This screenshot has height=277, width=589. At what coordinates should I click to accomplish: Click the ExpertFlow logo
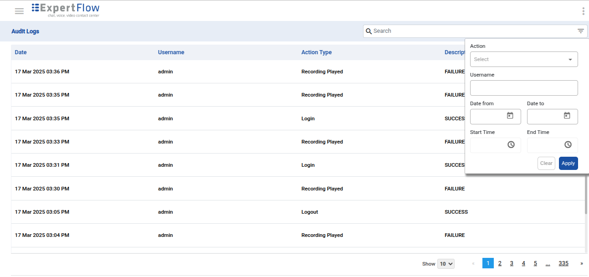(x=66, y=10)
